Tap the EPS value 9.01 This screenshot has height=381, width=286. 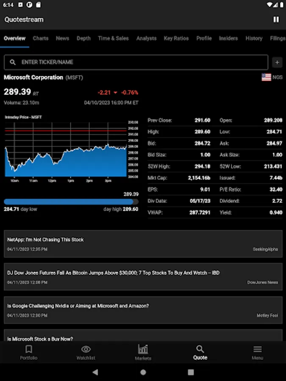[x=205, y=190]
